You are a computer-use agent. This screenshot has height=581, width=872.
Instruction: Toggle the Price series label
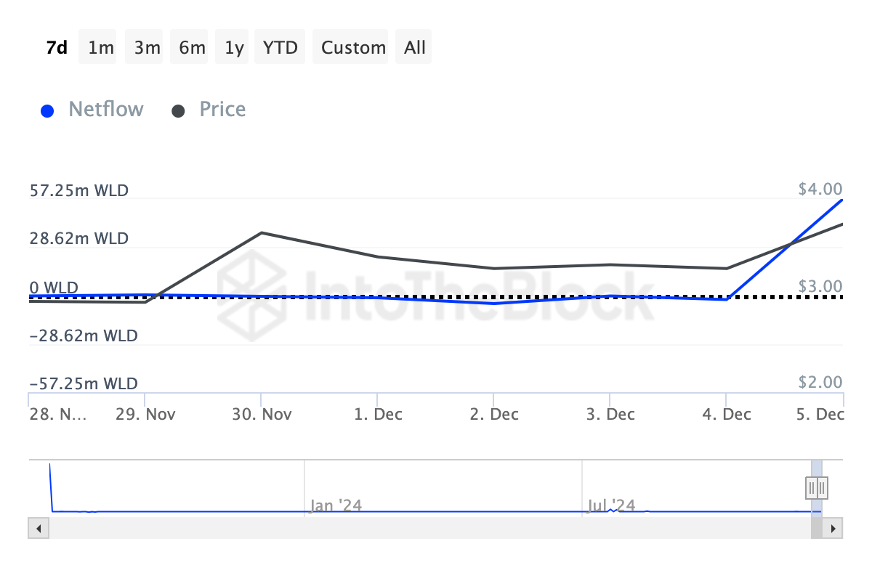pyautogui.click(x=222, y=110)
